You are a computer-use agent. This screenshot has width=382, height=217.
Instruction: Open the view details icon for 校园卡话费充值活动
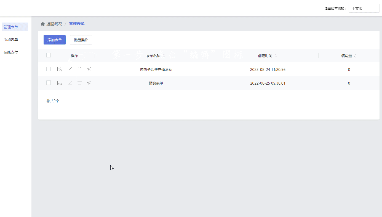point(60,69)
